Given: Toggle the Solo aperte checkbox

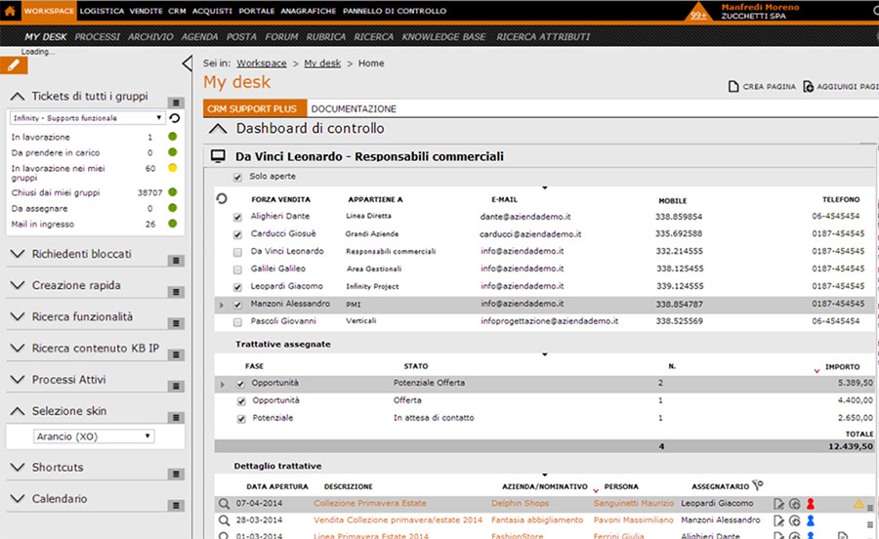Looking at the screenshot, I should click(x=237, y=177).
